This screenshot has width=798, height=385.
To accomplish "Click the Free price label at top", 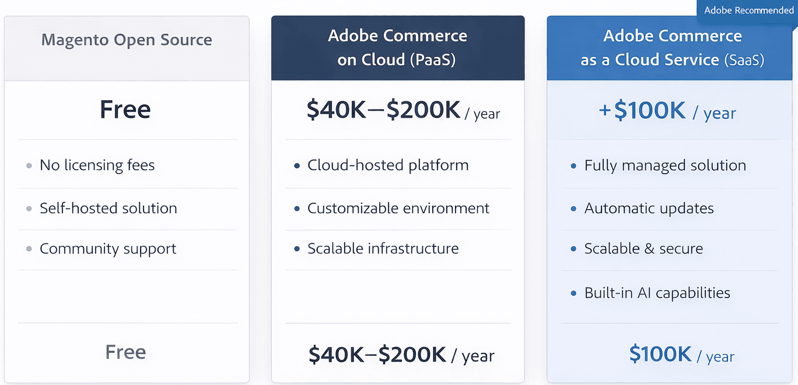I will click(x=125, y=109).
